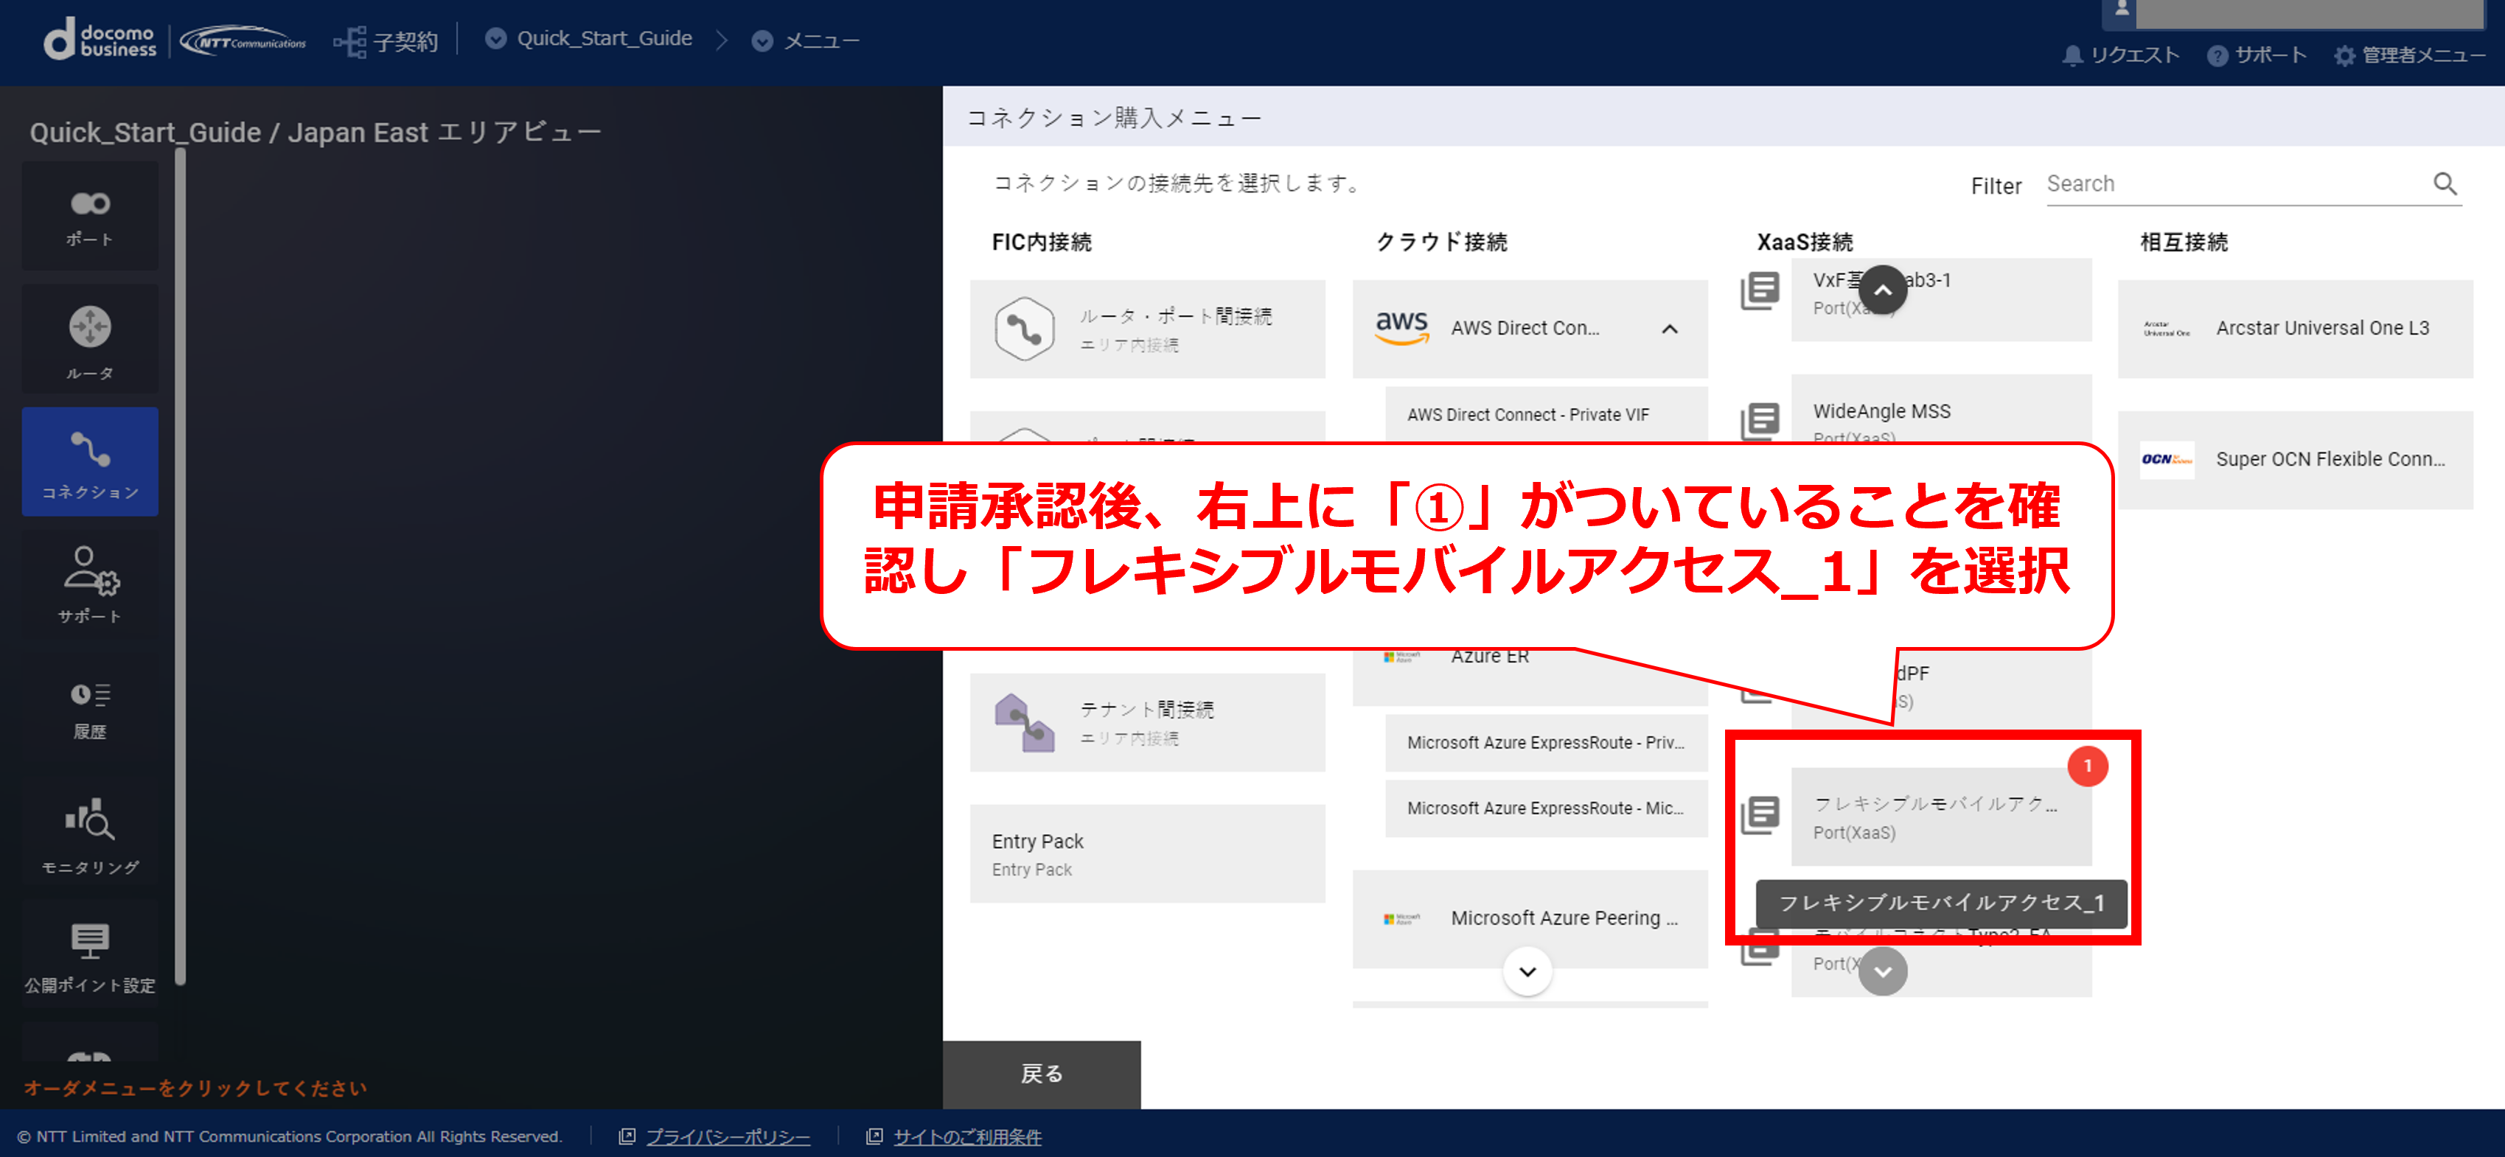Image resolution: width=2505 pixels, height=1157 pixels.
Task: Select Arcstar Universal One L3 card
Action: (2295, 329)
